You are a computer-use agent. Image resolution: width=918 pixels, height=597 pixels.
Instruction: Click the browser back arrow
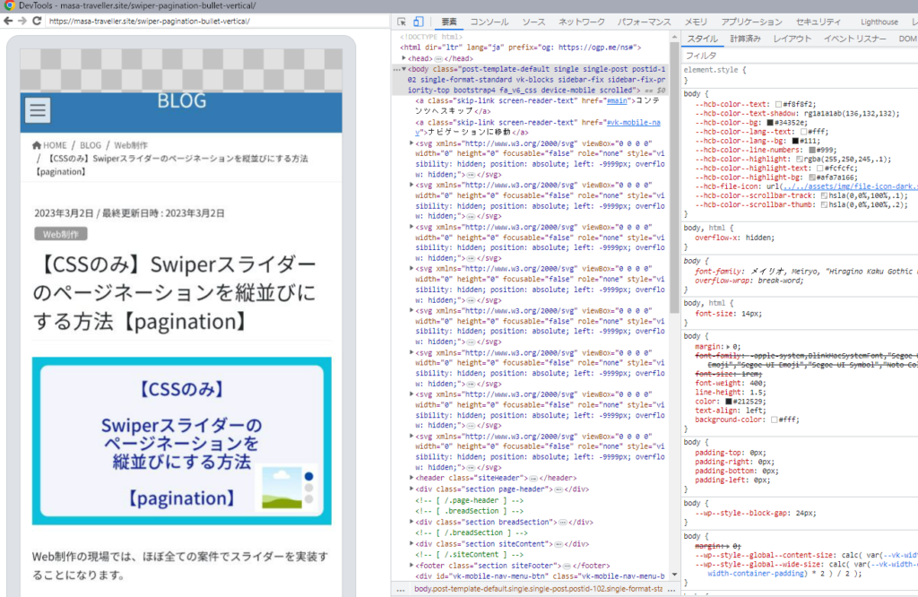[8, 22]
